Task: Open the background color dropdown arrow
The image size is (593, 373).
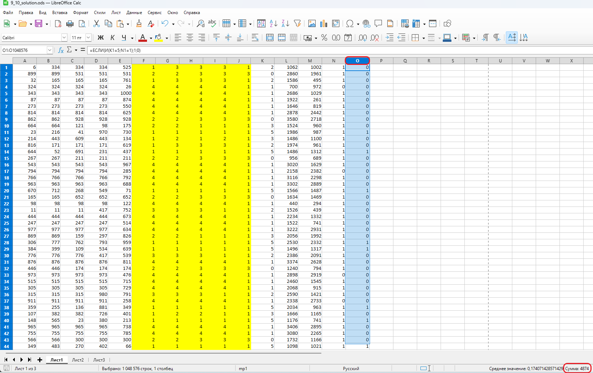Action: pyautogui.click(x=167, y=38)
